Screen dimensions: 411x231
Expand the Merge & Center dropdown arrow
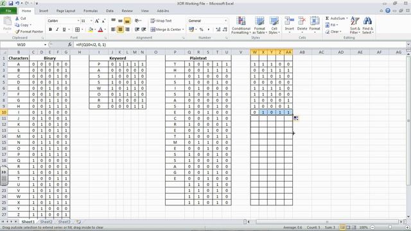pyautogui.click(x=183, y=30)
